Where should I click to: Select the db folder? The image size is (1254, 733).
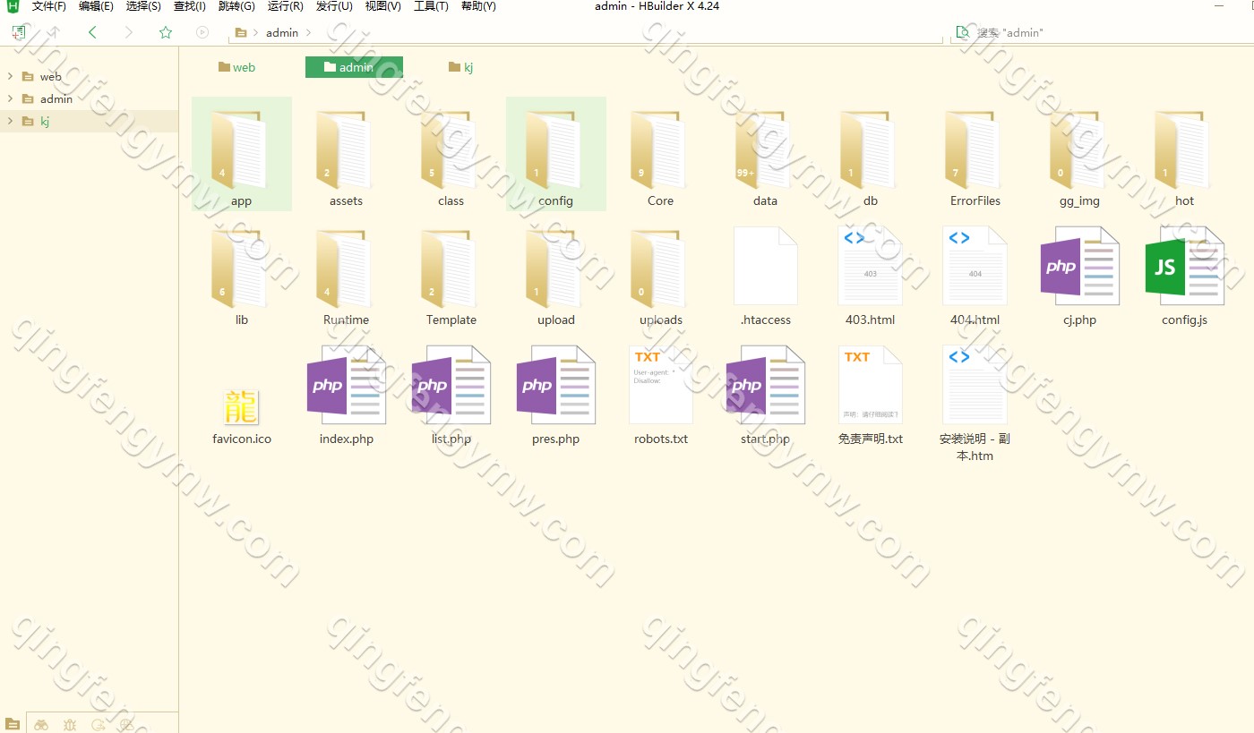pyautogui.click(x=870, y=154)
